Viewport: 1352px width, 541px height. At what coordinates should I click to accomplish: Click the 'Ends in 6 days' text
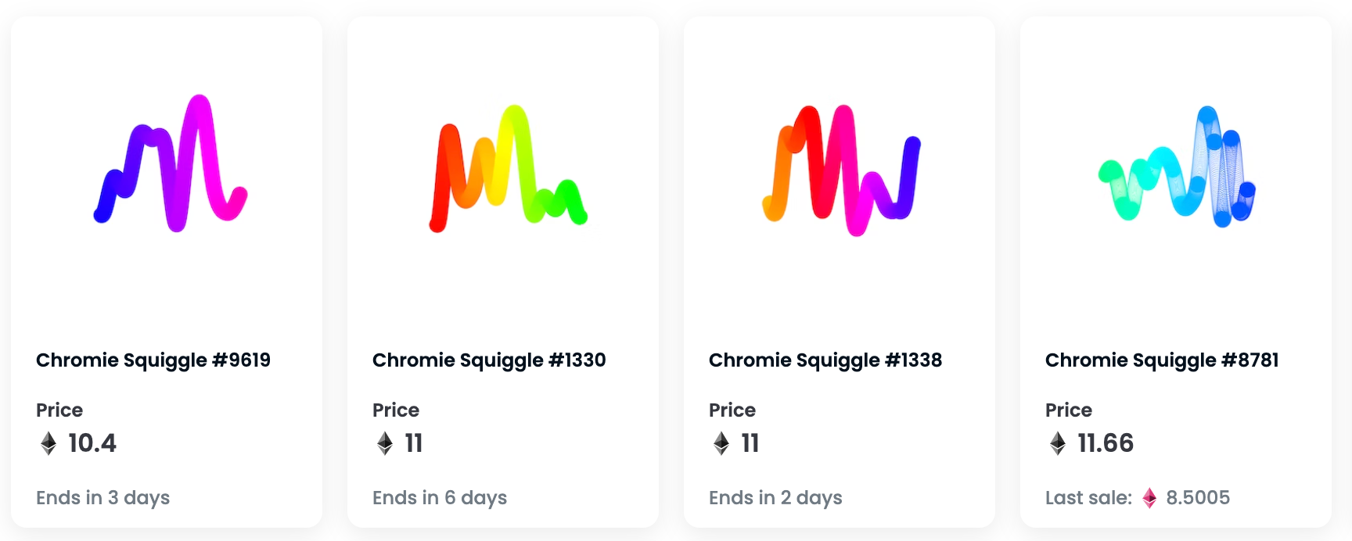coord(440,498)
